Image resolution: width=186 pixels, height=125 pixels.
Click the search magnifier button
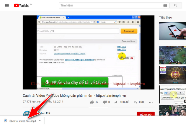(x=176, y=5)
